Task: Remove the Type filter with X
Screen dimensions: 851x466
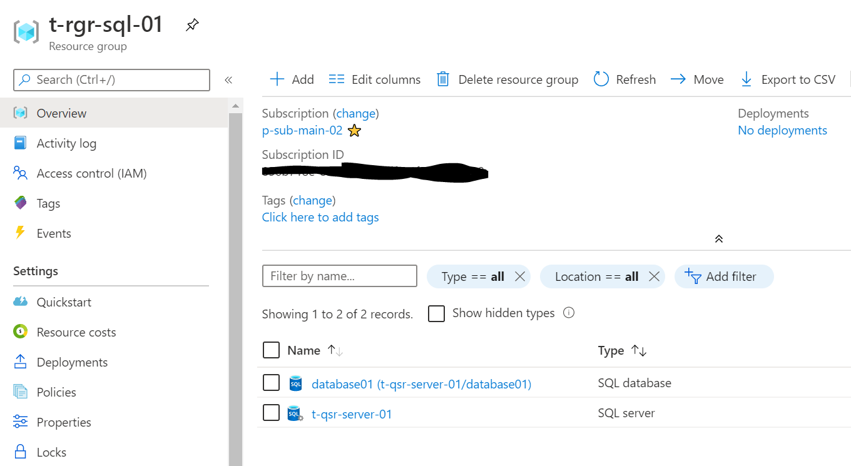Action: (519, 276)
